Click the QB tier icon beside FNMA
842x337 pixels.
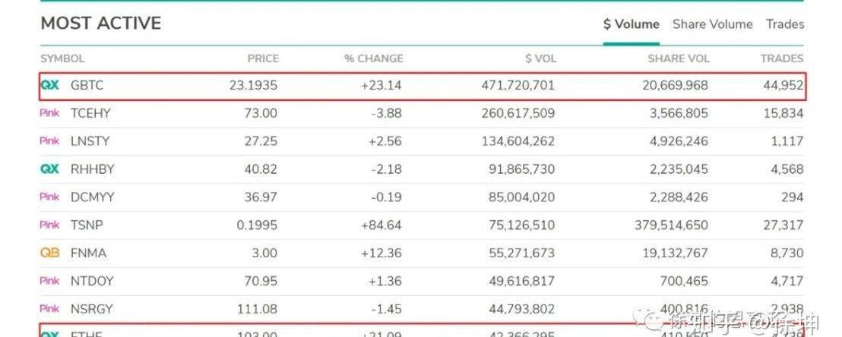pos(50,253)
